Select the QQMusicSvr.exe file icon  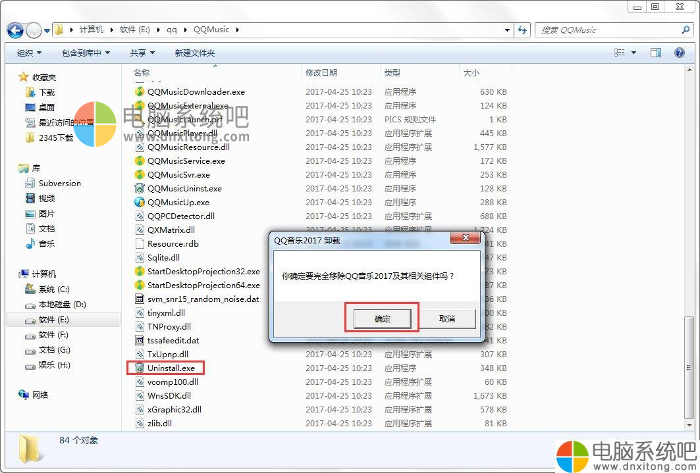140,175
